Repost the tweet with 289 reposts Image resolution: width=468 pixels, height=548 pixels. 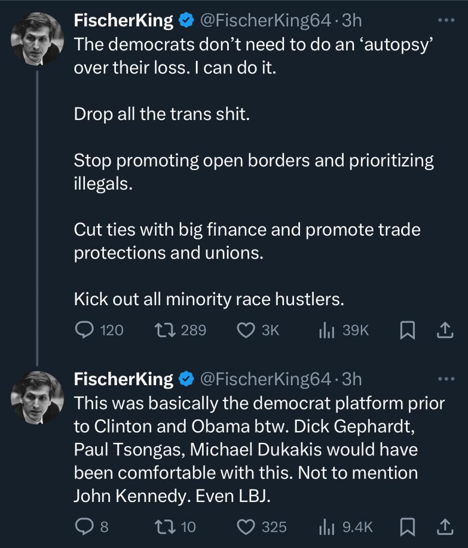pos(181,330)
